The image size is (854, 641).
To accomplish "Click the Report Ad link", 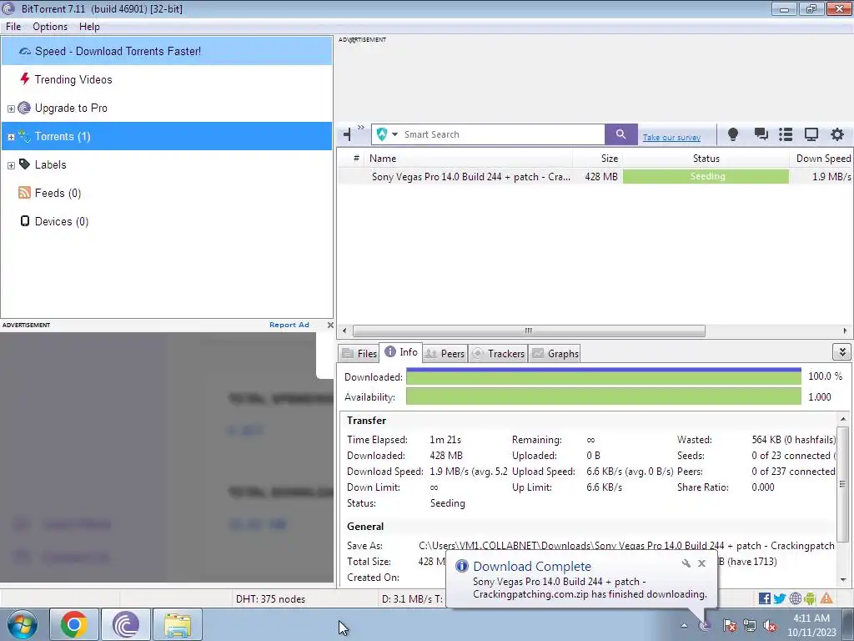I will click(289, 325).
